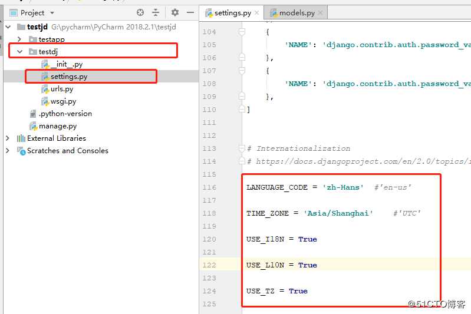Click True value on USE_L10N line
Image resolution: width=471 pixels, height=314 pixels.
308,265
